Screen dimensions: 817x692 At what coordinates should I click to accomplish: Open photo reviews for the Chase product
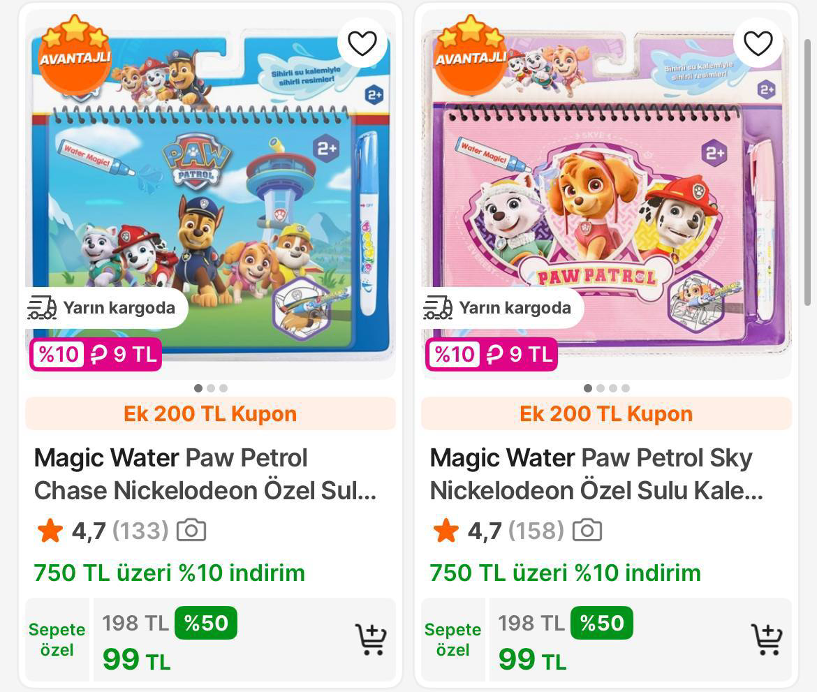tap(191, 531)
